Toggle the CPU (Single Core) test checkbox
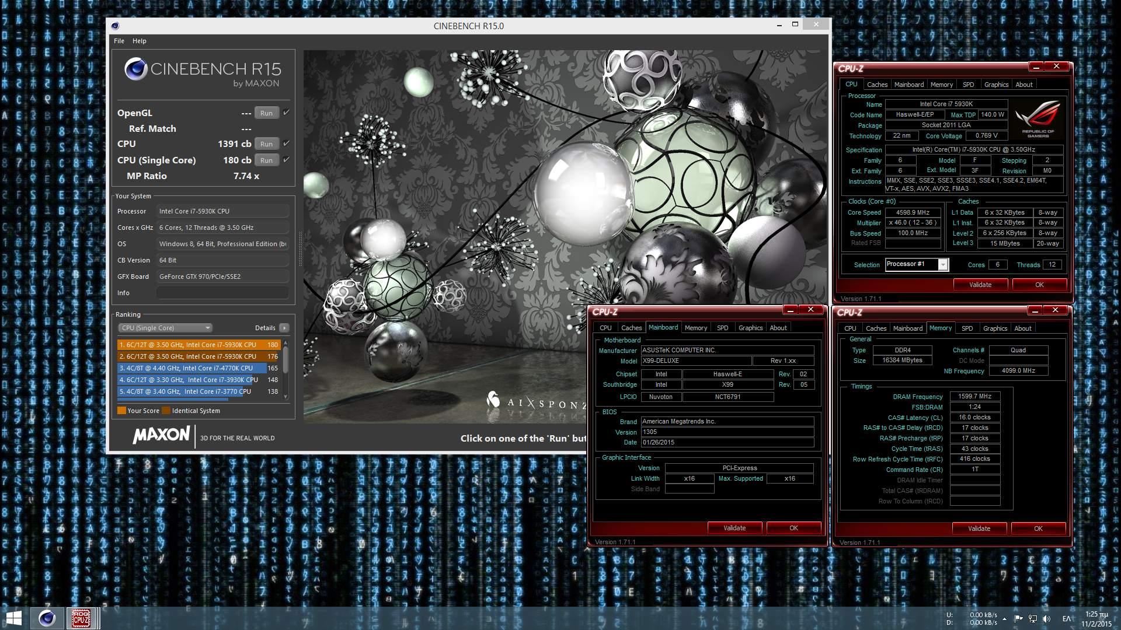 point(286,160)
